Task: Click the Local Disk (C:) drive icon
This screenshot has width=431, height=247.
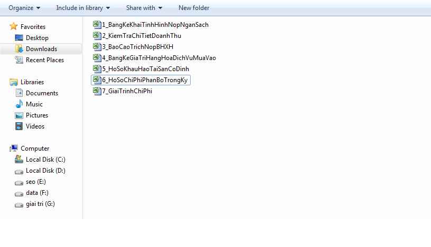Action: 19,160
